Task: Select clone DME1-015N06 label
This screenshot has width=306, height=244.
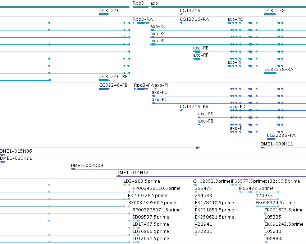Action: pyautogui.click(x=16, y=151)
